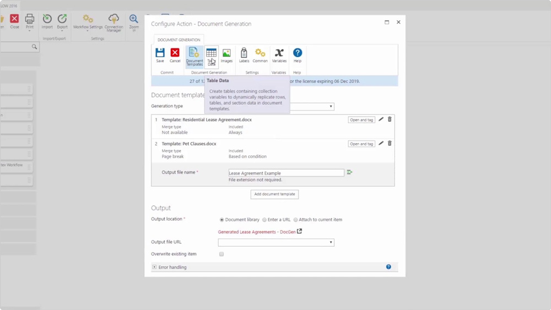Open Help in the ribbon
Image resolution: width=551 pixels, height=310 pixels.
[x=298, y=55]
